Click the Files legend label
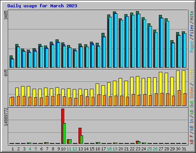196x153 pixels. (192, 31)
